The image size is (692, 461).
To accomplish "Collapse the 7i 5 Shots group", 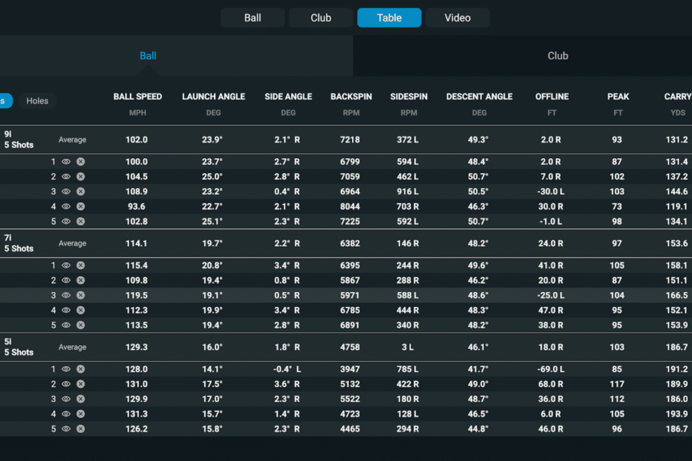I will [19, 243].
